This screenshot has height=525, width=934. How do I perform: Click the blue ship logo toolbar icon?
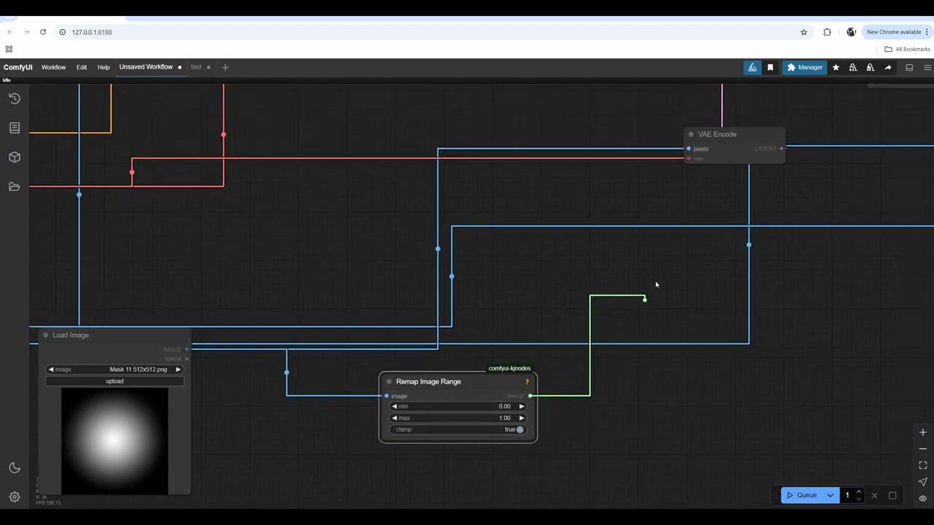coord(752,67)
